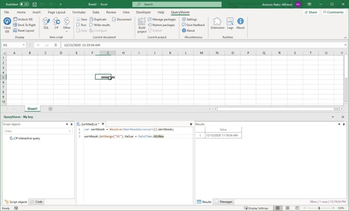The height and width of the screenshot is (211, 349).
Task: Build the current project
Action: [142, 26]
